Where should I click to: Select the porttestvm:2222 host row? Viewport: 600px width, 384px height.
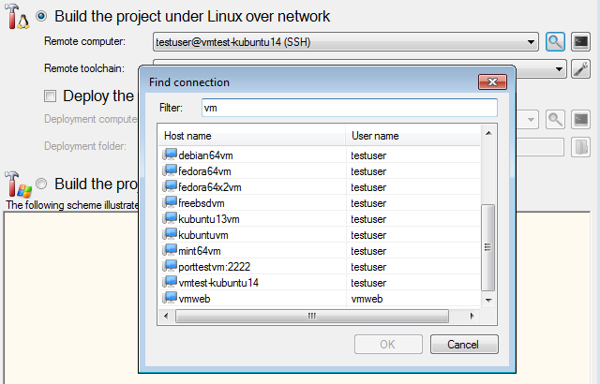pyautogui.click(x=319, y=267)
